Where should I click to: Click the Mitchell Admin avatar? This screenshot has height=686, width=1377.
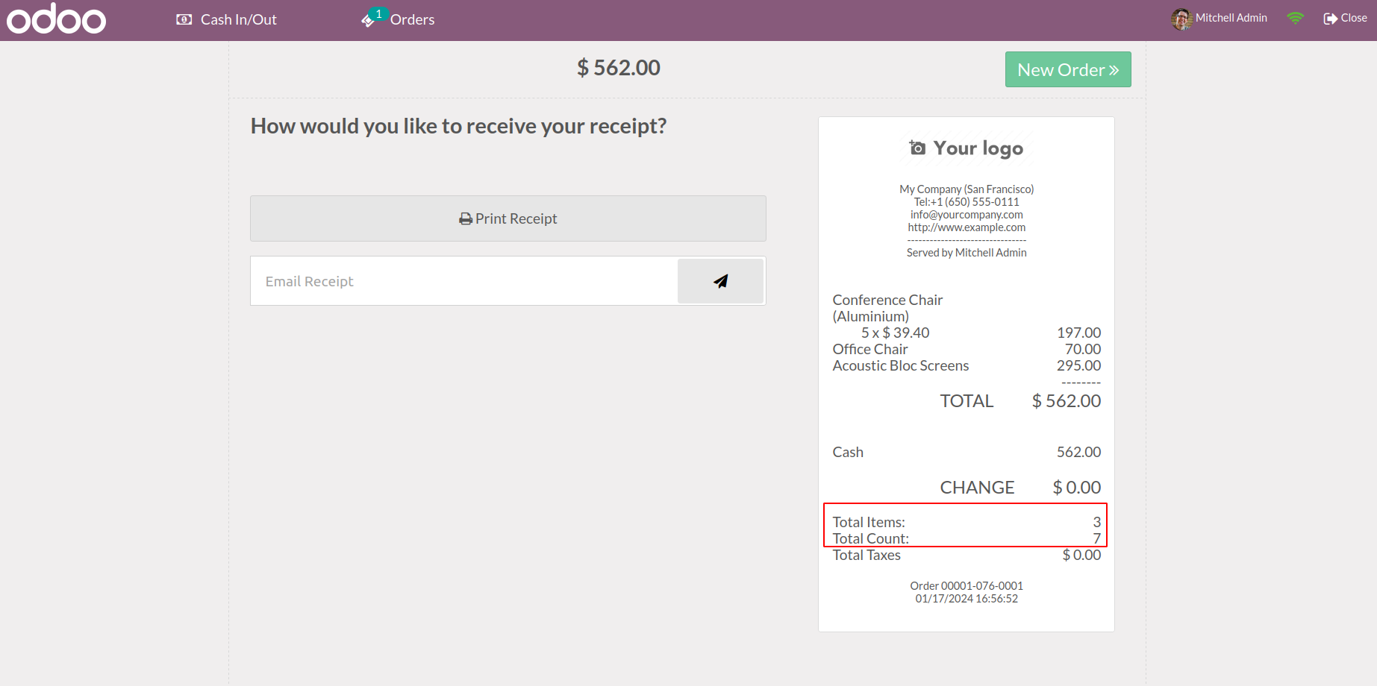click(x=1181, y=19)
